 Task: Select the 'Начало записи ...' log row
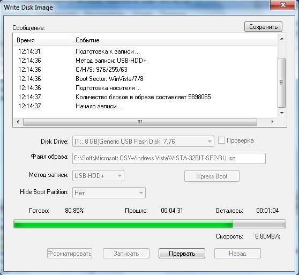(x=145, y=106)
